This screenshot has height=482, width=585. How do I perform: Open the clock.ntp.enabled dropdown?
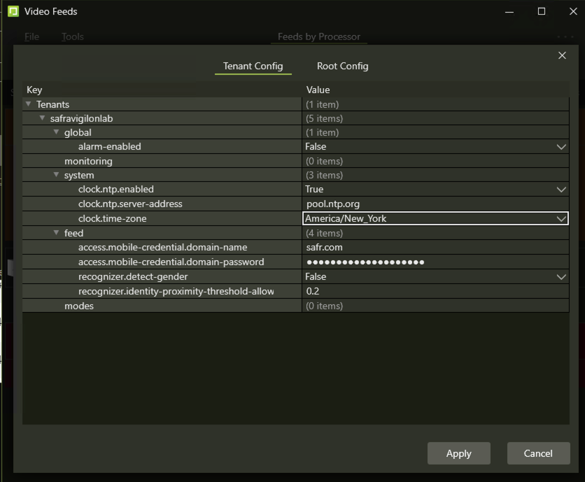(561, 190)
